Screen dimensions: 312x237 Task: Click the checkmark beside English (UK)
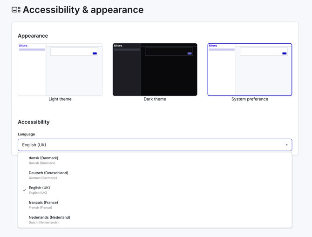click(25, 190)
